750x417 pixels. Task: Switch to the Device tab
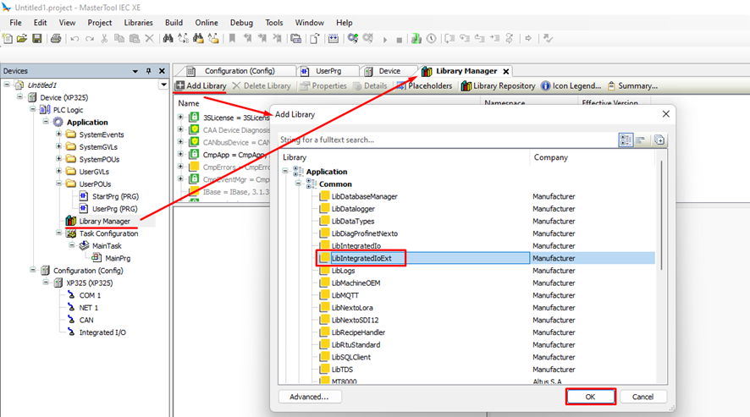[x=389, y=71]
